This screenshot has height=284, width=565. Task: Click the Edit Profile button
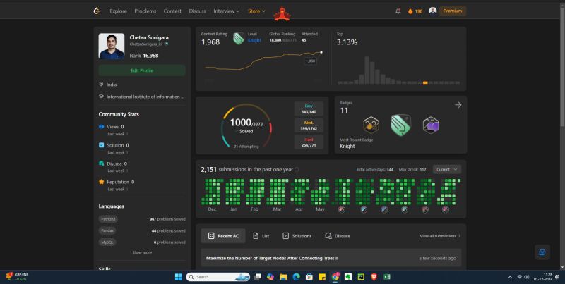click(142, 70)
